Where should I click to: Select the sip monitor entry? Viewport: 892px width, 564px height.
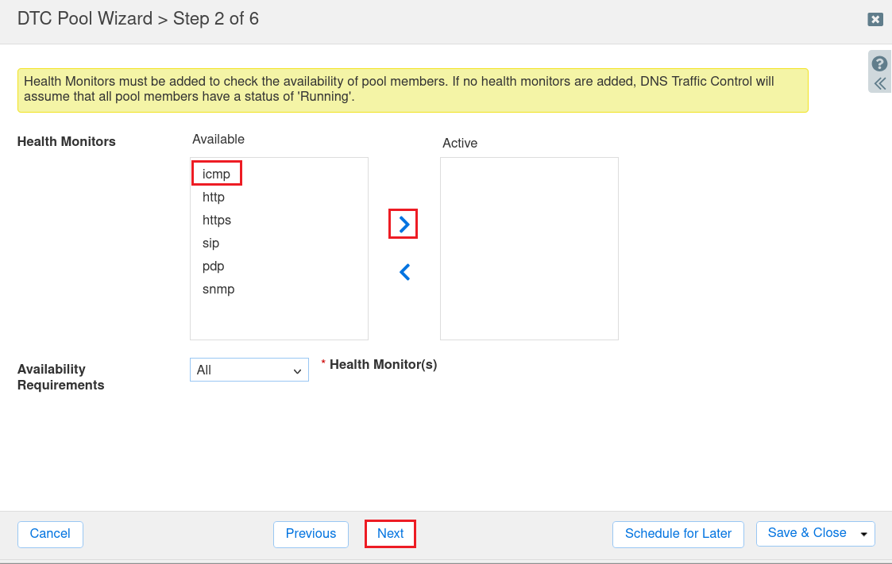(210, 243)
